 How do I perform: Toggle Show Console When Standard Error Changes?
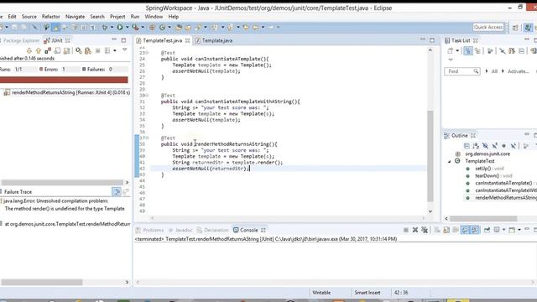coord(475,230)
